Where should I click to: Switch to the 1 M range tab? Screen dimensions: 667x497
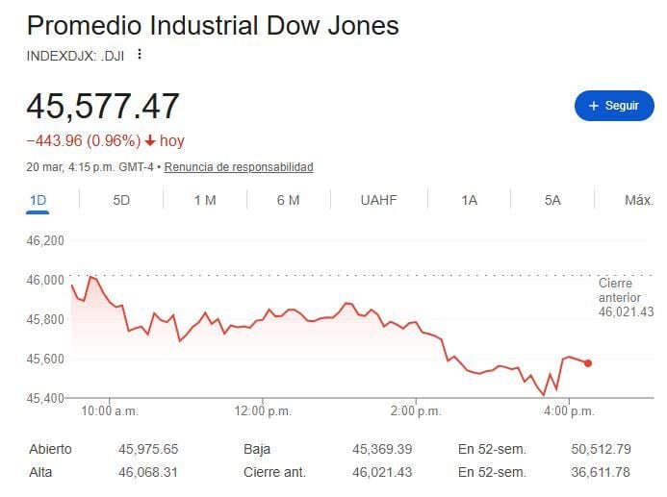[205, 200]
